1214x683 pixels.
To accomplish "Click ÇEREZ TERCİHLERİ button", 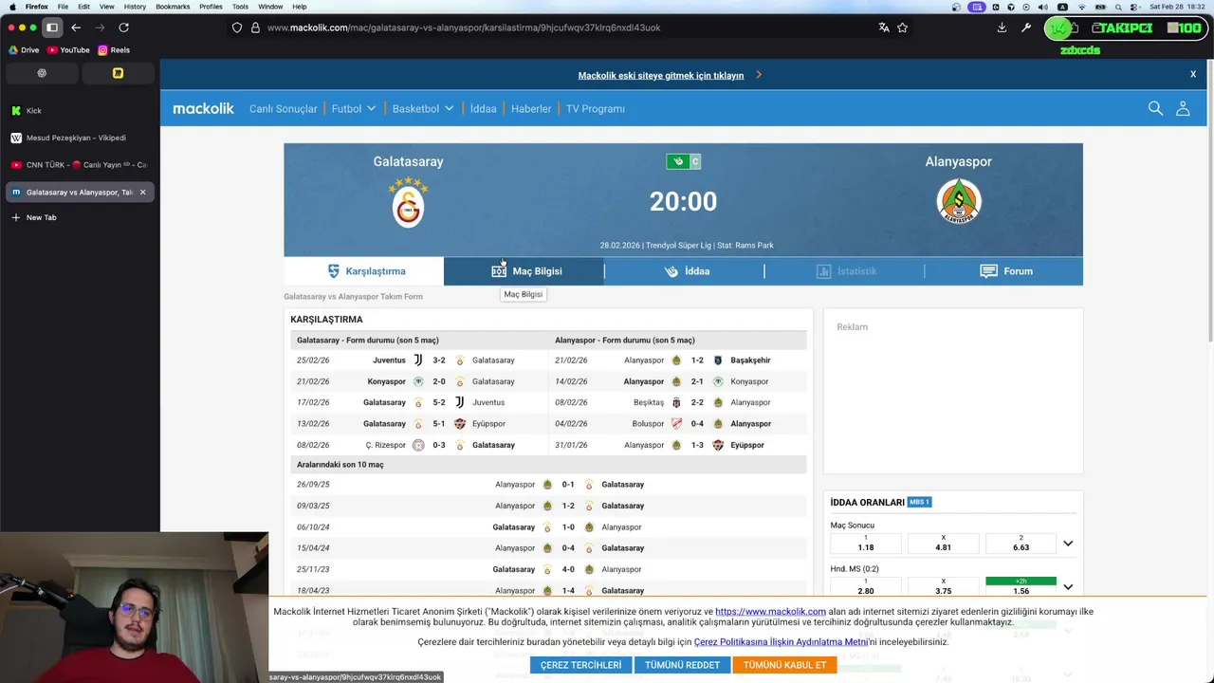I will coord(580,665).
